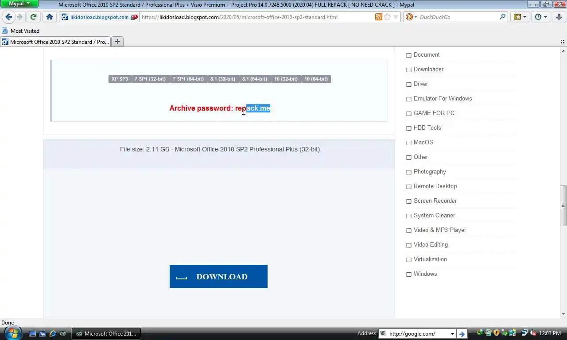
Task: Open the History clock button
Action: (x=541, y=17)
